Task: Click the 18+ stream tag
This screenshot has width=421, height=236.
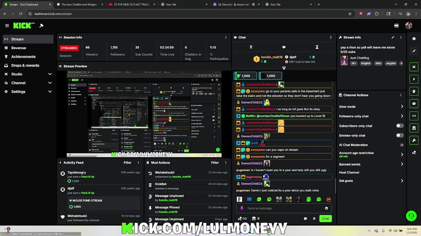Action: click(x=354, y=63)
